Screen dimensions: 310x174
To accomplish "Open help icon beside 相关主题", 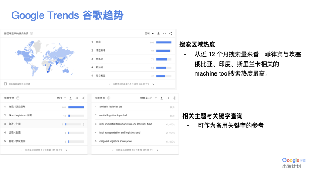I will coord(18,98).
